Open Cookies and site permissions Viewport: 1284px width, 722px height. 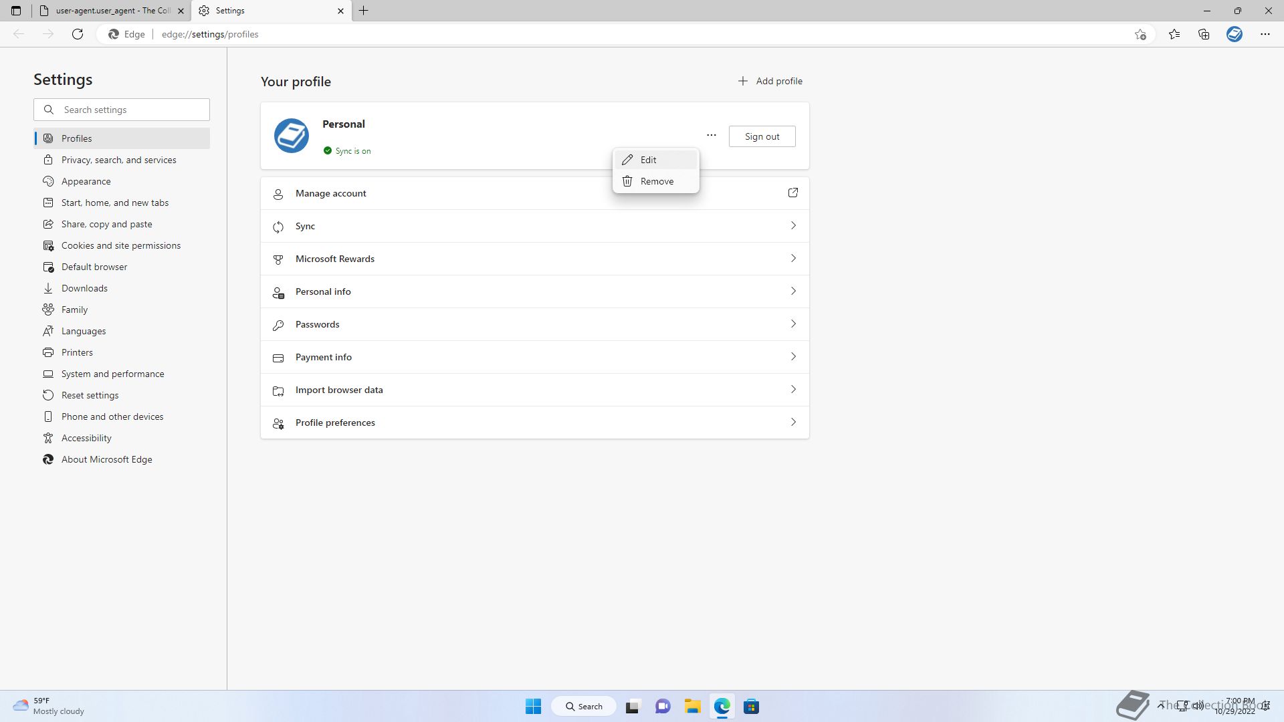(x=122, y=245)
